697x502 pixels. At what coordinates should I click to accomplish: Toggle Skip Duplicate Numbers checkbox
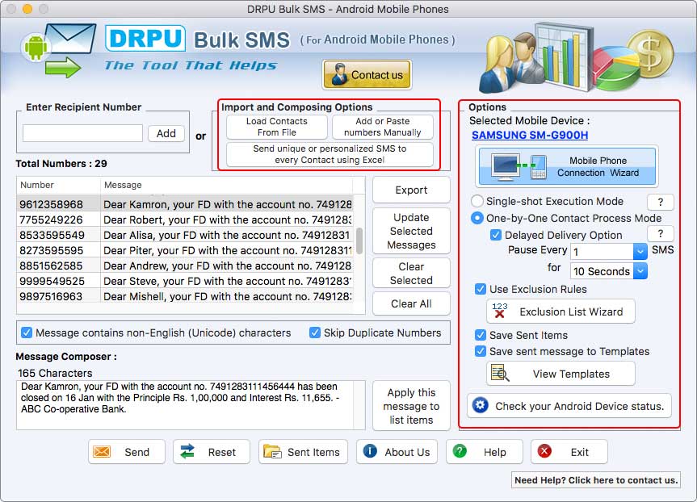315,333
